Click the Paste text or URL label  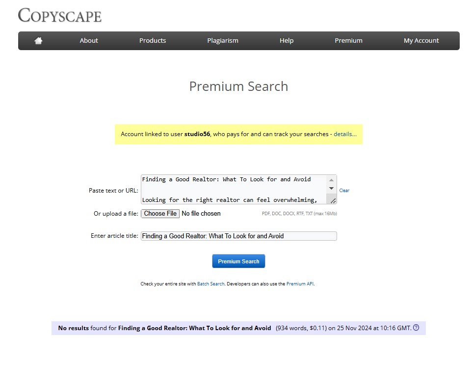(113, 191)
